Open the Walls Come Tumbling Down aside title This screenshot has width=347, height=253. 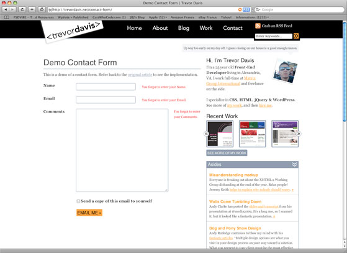click(x=235, y=201)
